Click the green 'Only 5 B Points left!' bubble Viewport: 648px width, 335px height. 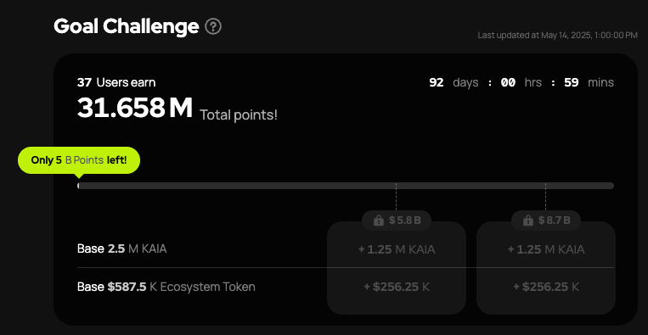coord(79,160)
